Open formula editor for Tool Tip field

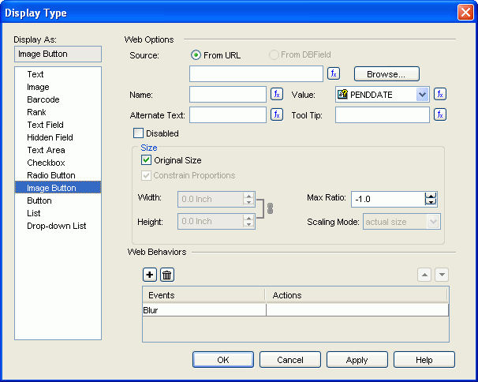440,114
